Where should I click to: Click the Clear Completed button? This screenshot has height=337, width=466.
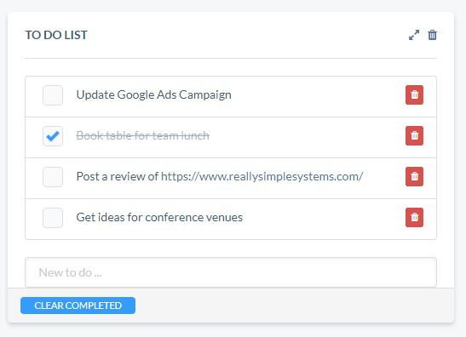coord(78,306)
